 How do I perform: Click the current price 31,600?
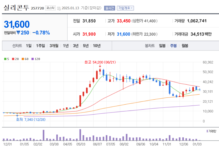click(x=17, y=24)
